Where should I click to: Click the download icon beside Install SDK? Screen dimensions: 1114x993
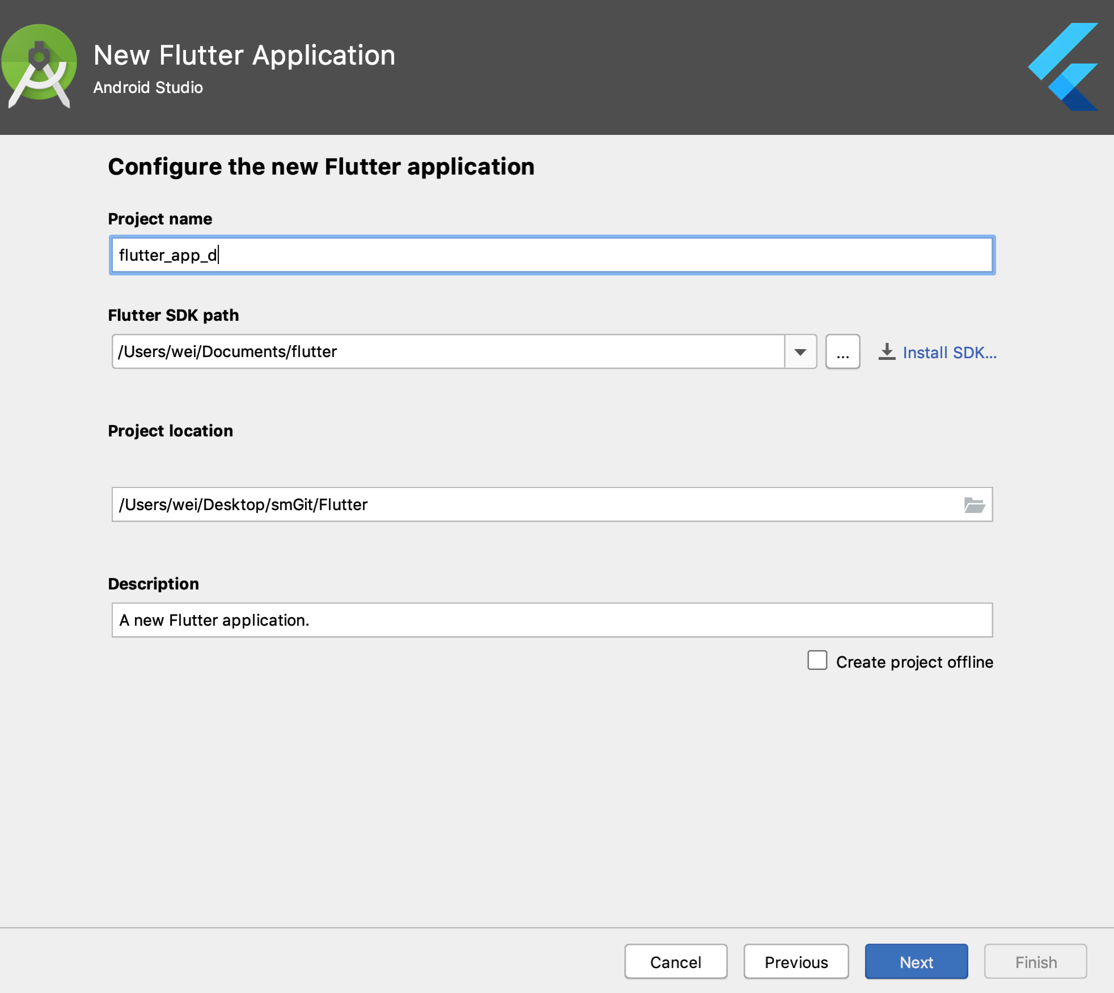click(x=887, y=352)
